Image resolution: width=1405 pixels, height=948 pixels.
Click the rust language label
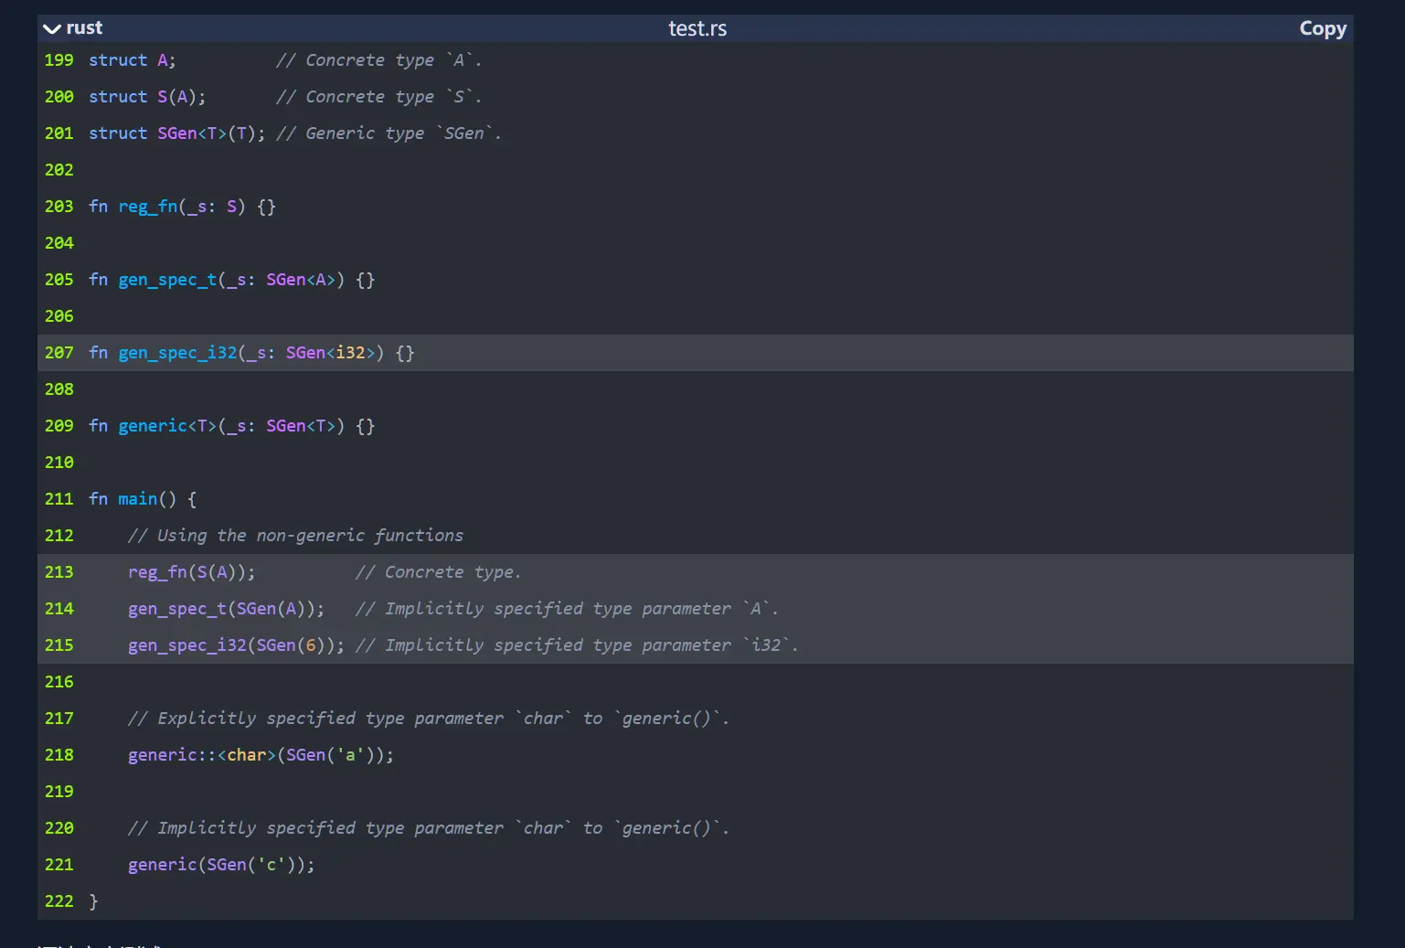tap(84, 28)
